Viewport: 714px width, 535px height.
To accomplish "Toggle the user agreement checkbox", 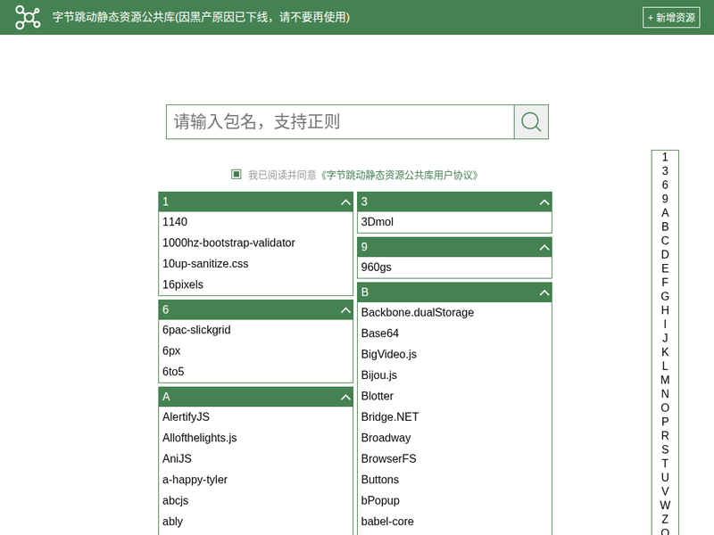I will coord(236,174).
